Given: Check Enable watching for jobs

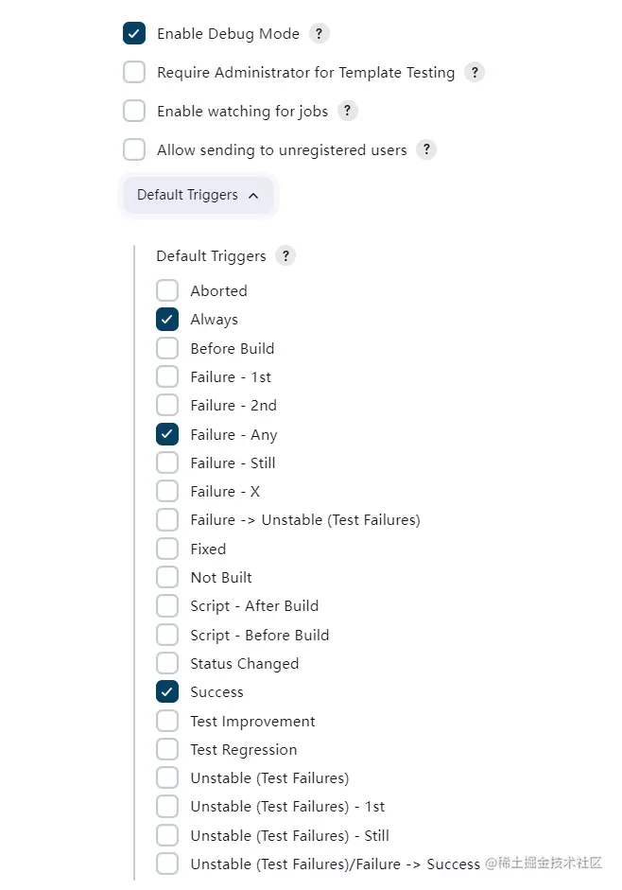Looking at the screenshot, I should [134, 112].
